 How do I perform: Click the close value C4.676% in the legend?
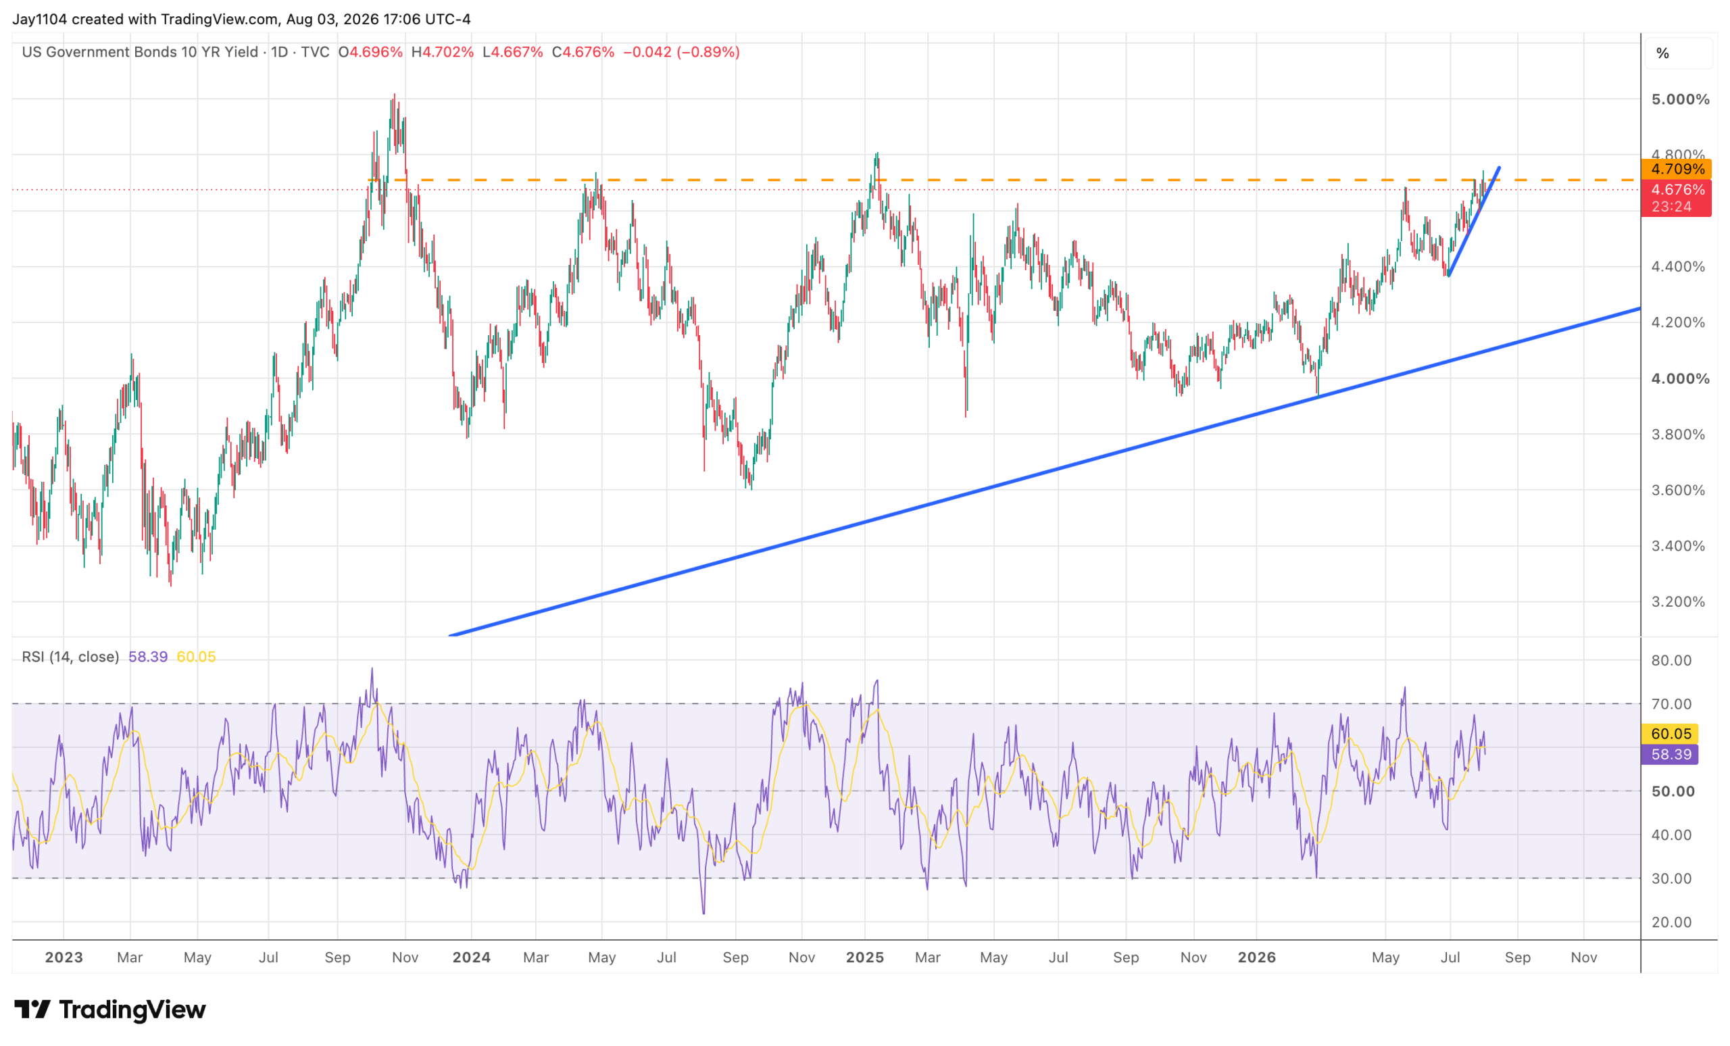583,52
